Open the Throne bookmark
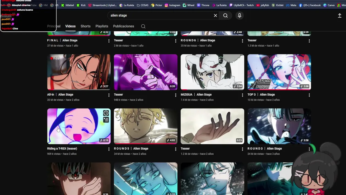This screenshot has height=195, width=346. click(x=203, y=5)
